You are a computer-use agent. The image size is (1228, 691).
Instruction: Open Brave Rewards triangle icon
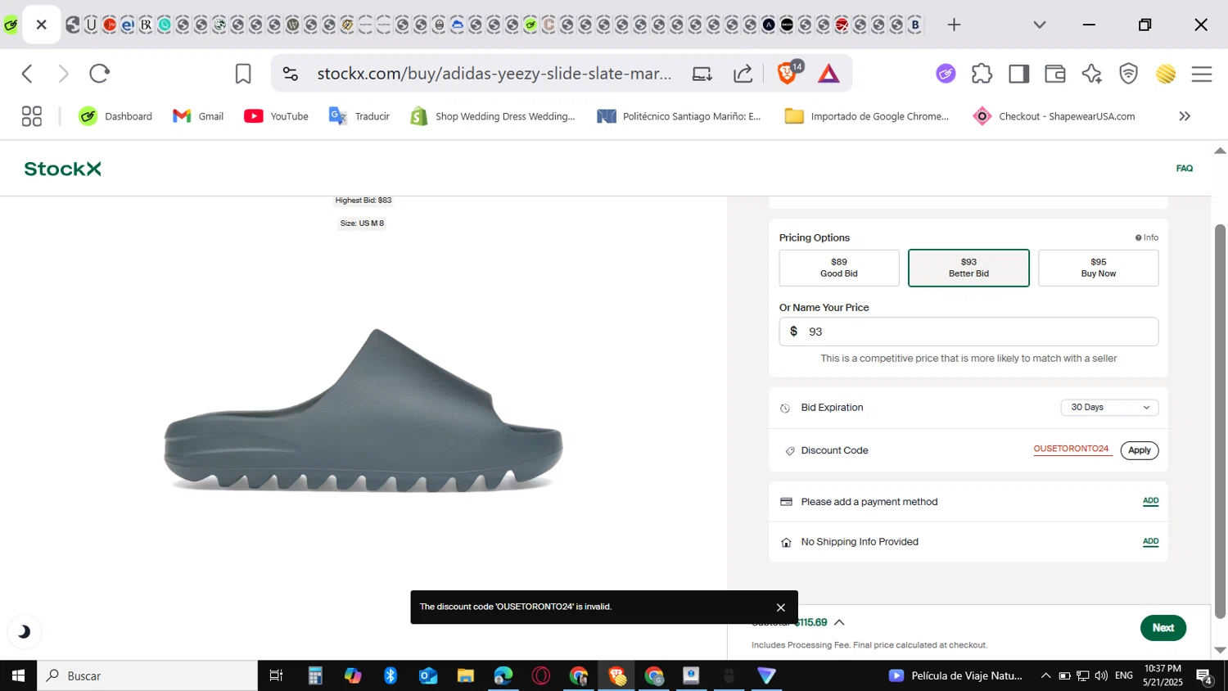828,74
